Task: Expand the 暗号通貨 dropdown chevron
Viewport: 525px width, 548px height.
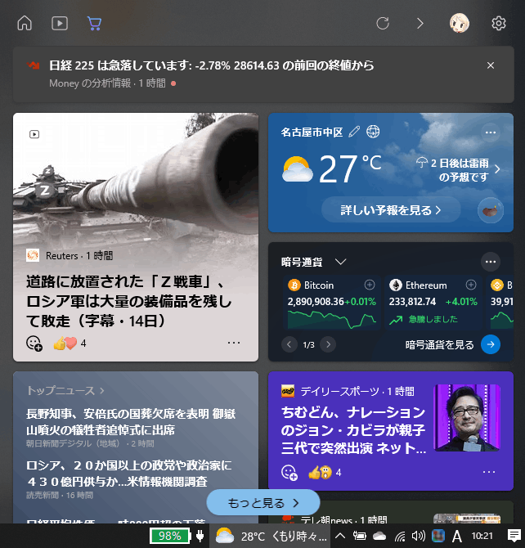Action: tap(340, 262)
